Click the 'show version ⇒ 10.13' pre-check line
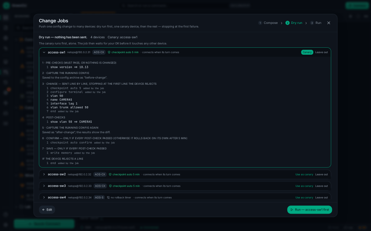 pos(69,67)
